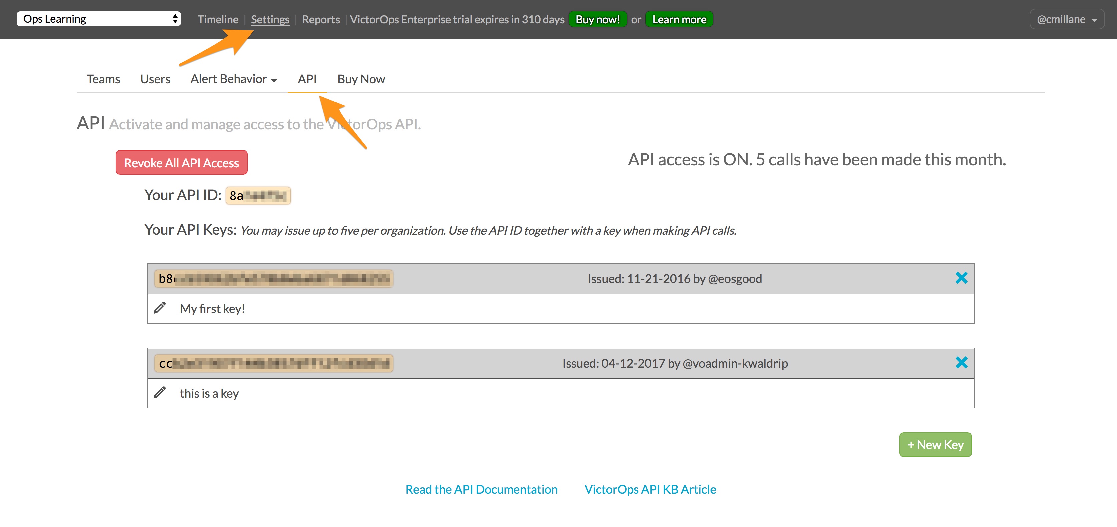The width and height of the screenshot is (1117, 527).
Task: Click the trial expires in 310 days text
Action: point(457,19)
